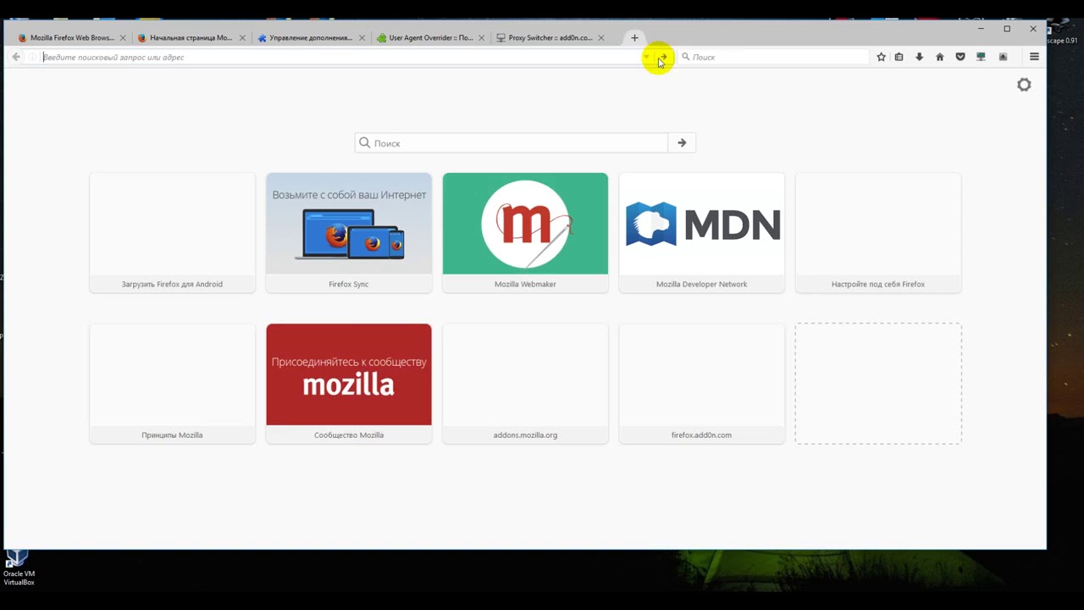Open the Сообщество Mozilla tile
This screenshot has width=1084, height=610.
[349, 384]
